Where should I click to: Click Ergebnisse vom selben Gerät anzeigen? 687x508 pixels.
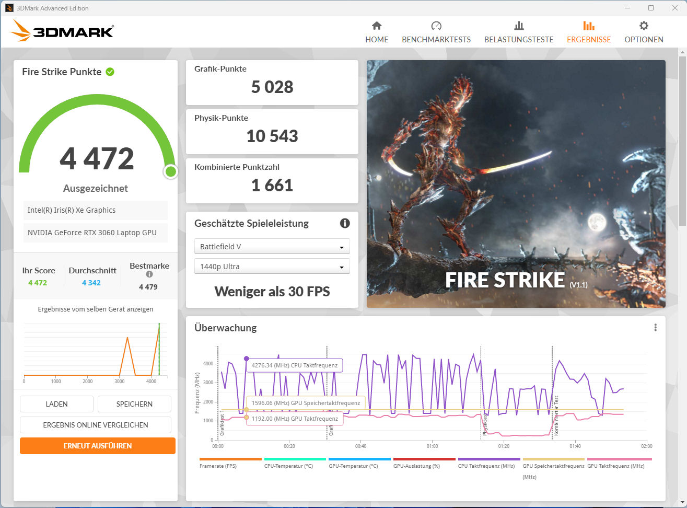pyautogui.click(x=96, y=309)
